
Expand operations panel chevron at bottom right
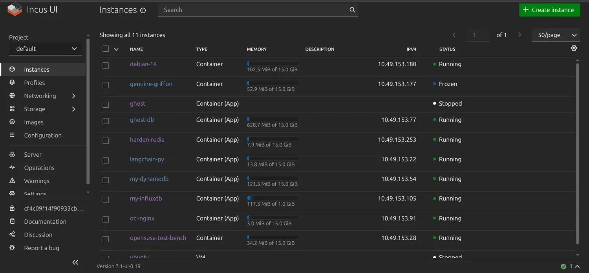point(577,266)
